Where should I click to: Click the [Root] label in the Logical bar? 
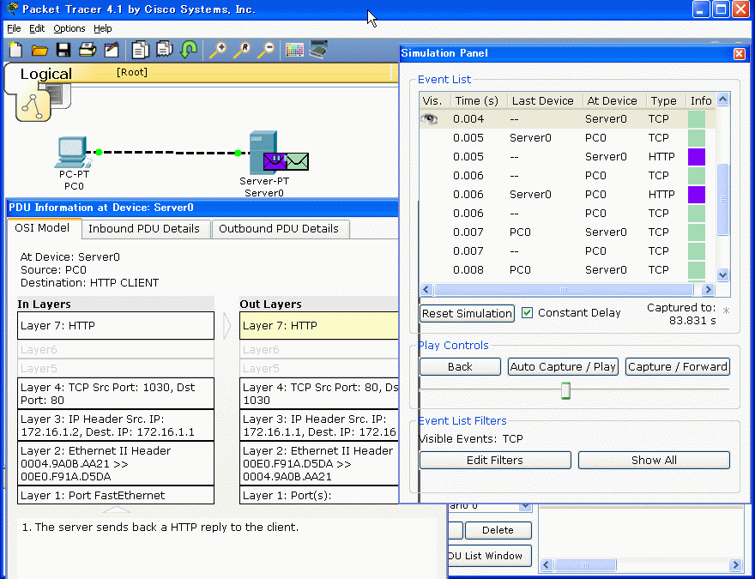coord(132,72)
